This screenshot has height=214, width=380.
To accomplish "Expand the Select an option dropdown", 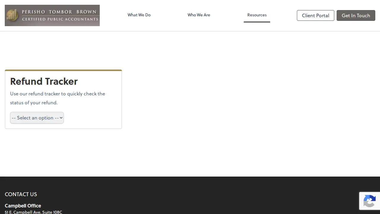I will [x=37, y=118].
